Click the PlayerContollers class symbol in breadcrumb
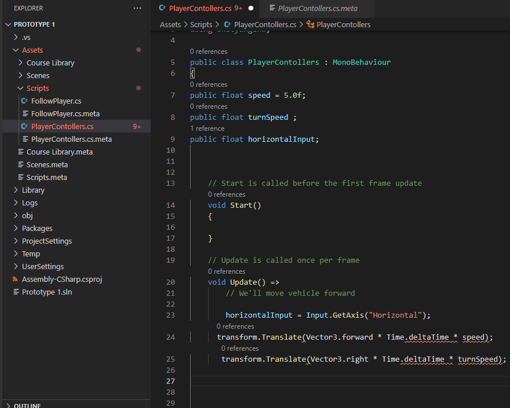The image size is (510, 408). tap(338, 24)
